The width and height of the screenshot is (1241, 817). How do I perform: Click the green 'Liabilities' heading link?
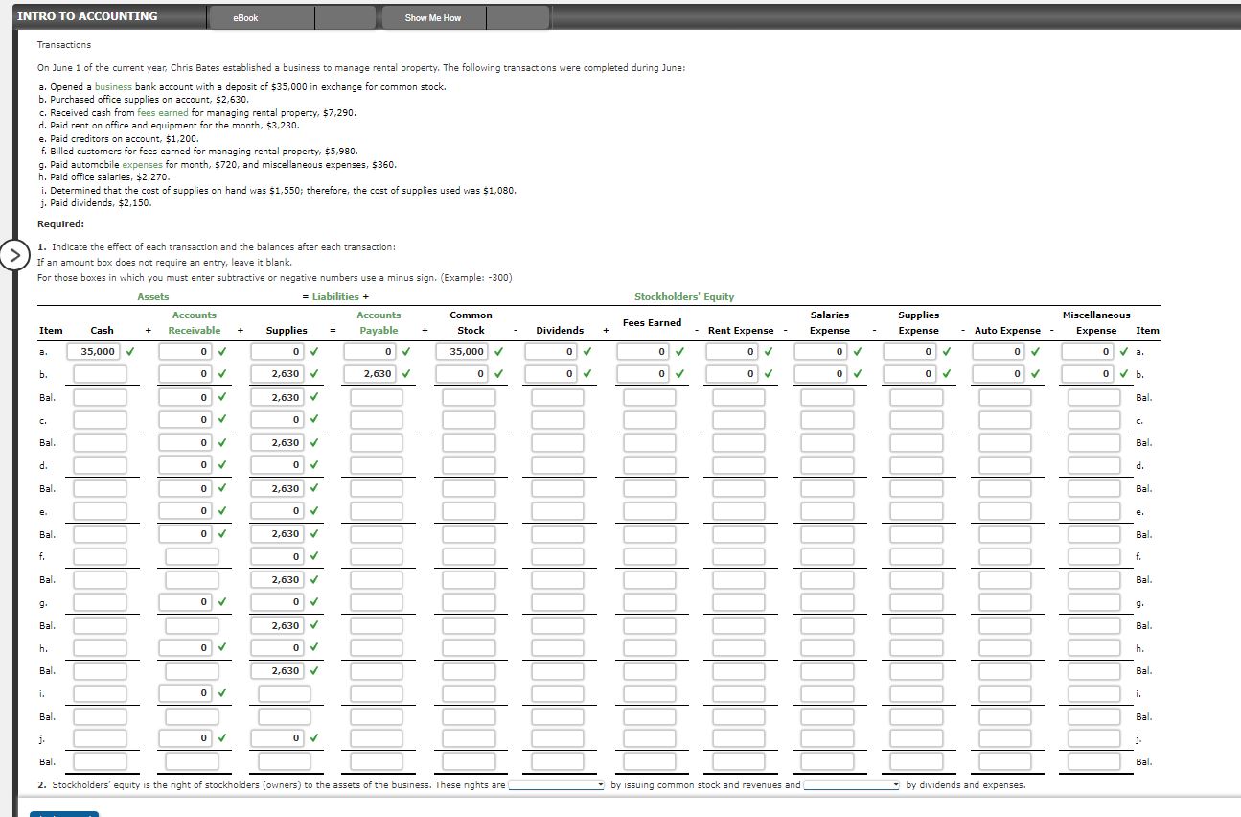coord(335,296)
